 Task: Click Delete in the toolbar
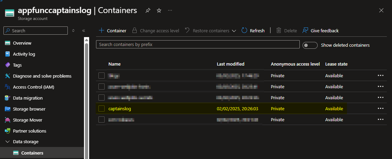tap(286, 31)
